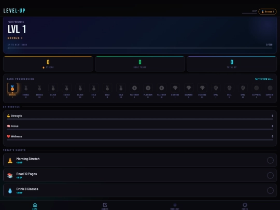280x210 pixels.
Task: Click the Bronze I label under level
Action: click(x=15, y=38)
